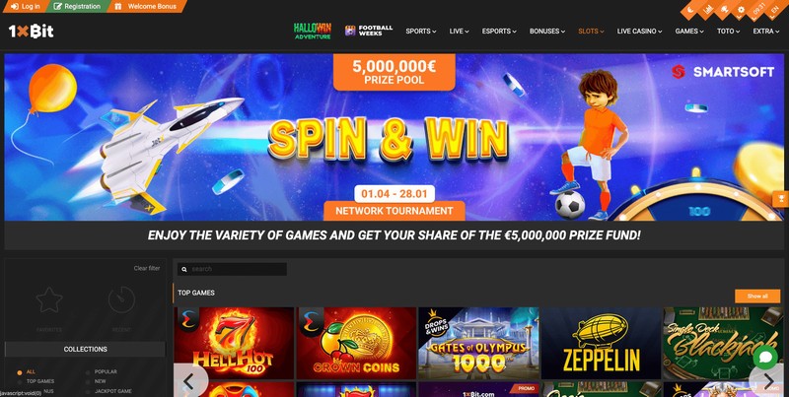Expand the LIVE CASINO dropdown menu
789x397 pixels.
pyautogui.click(x=639, y=32)
